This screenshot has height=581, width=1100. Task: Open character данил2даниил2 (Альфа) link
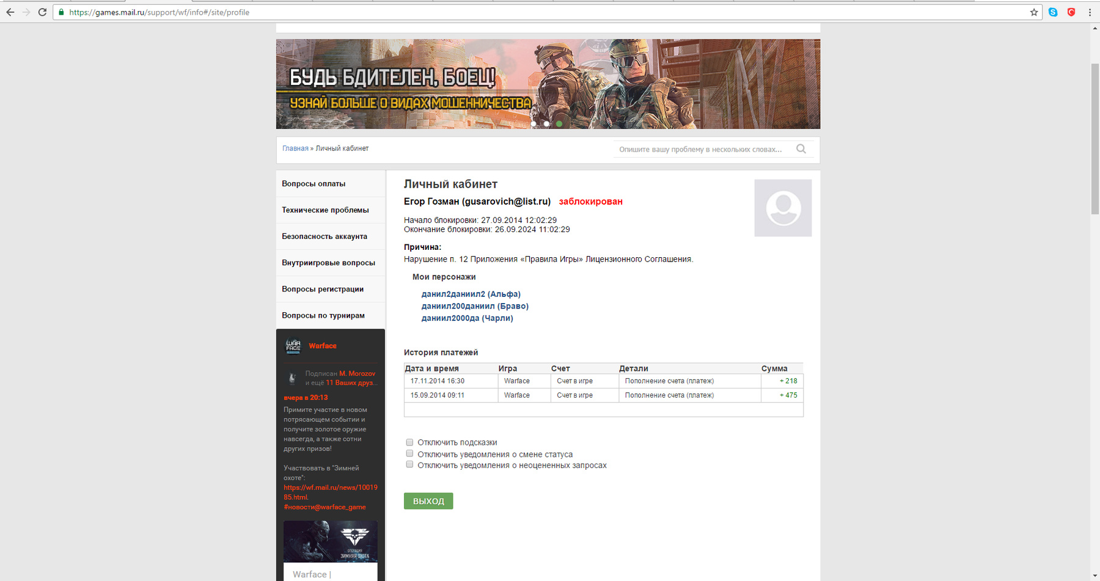click(x=471, y=294)
